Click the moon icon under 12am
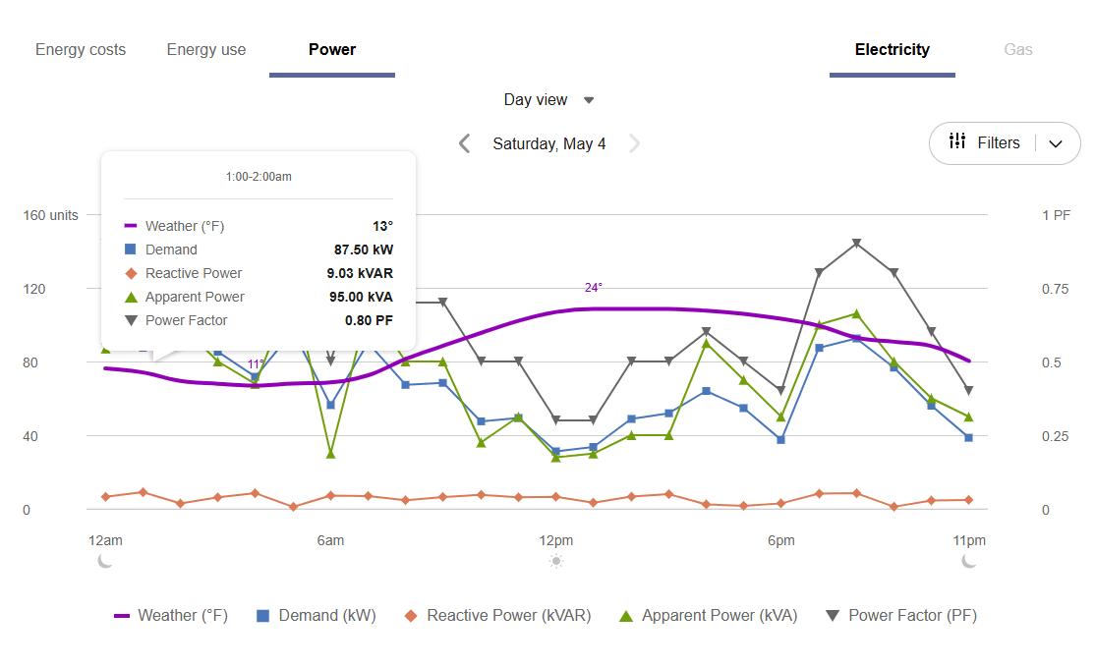Screen dimensions: 1095x667 [104, 560]
